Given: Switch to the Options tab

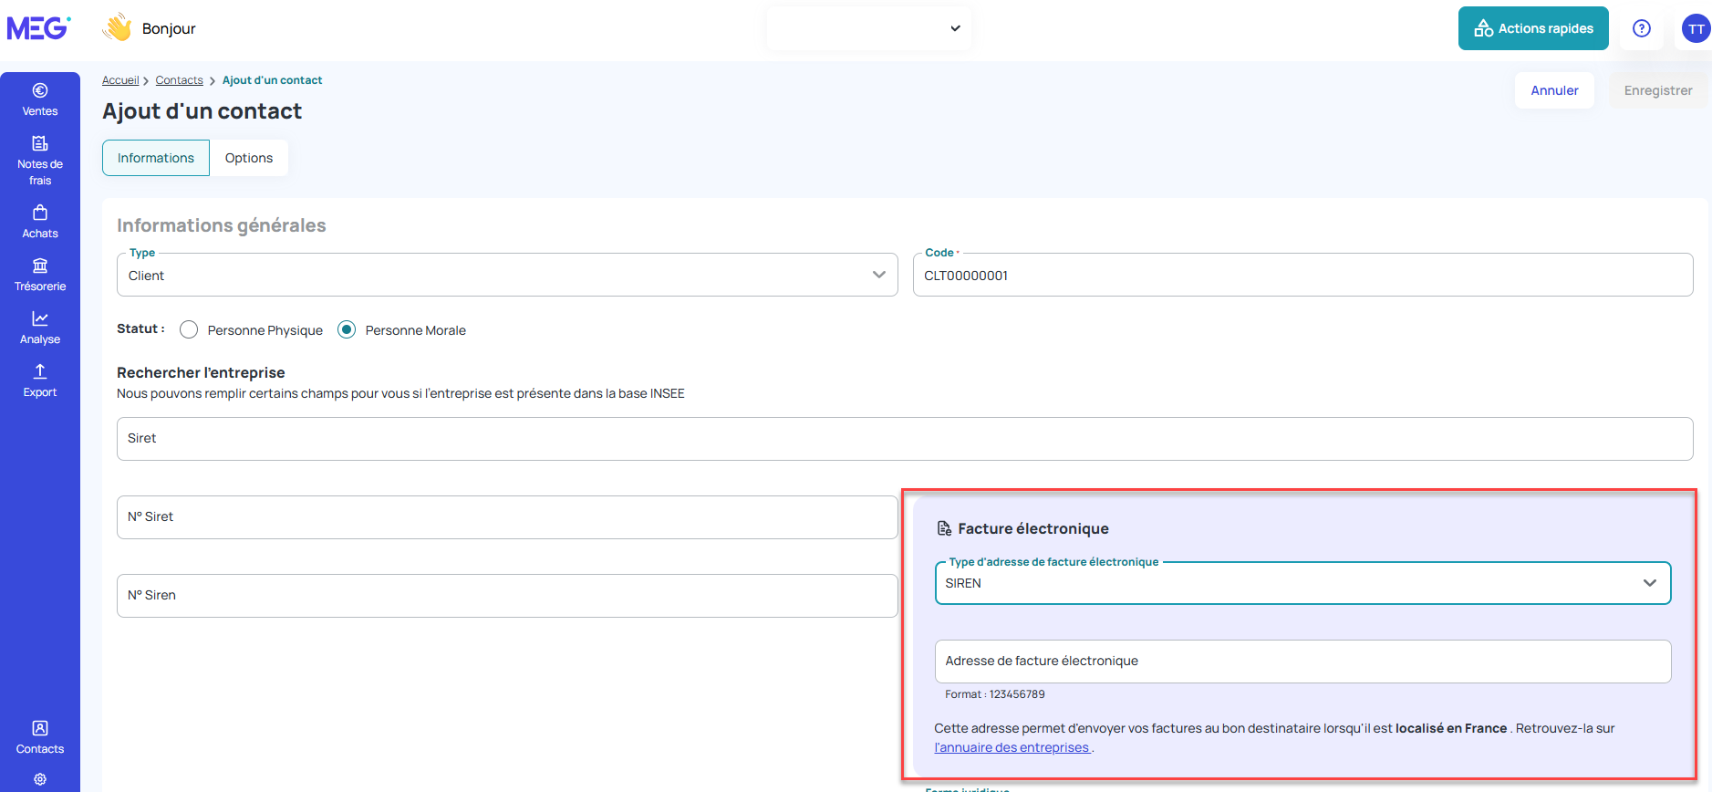Looking at the screenshot, I should click(249, 158).
